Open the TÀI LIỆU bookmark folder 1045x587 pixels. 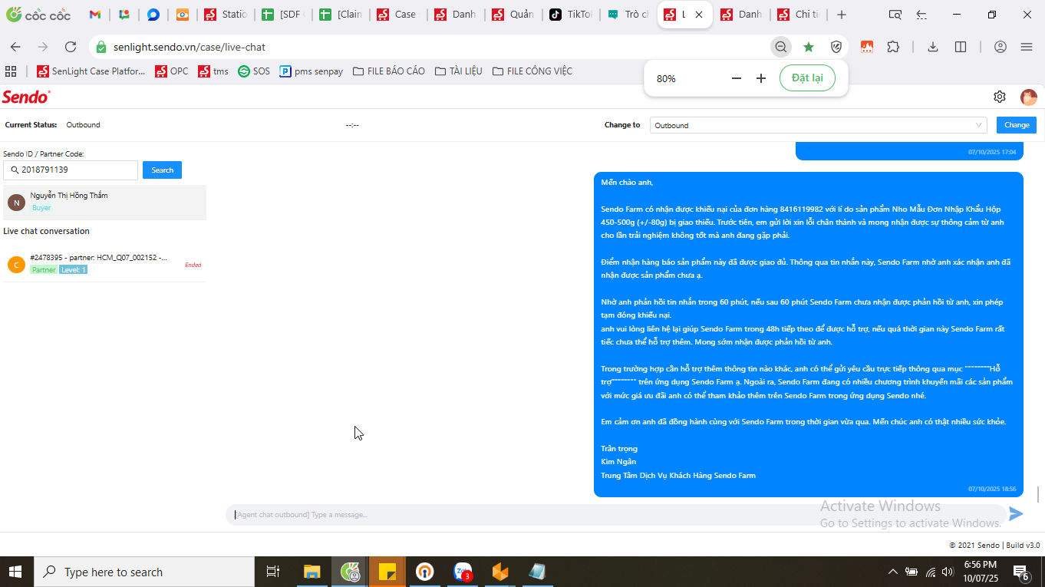459,71
